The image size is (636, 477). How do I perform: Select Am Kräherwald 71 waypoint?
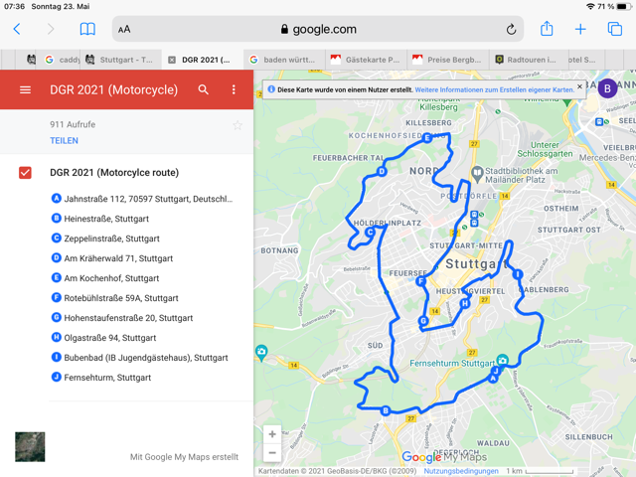click(112, 258)
